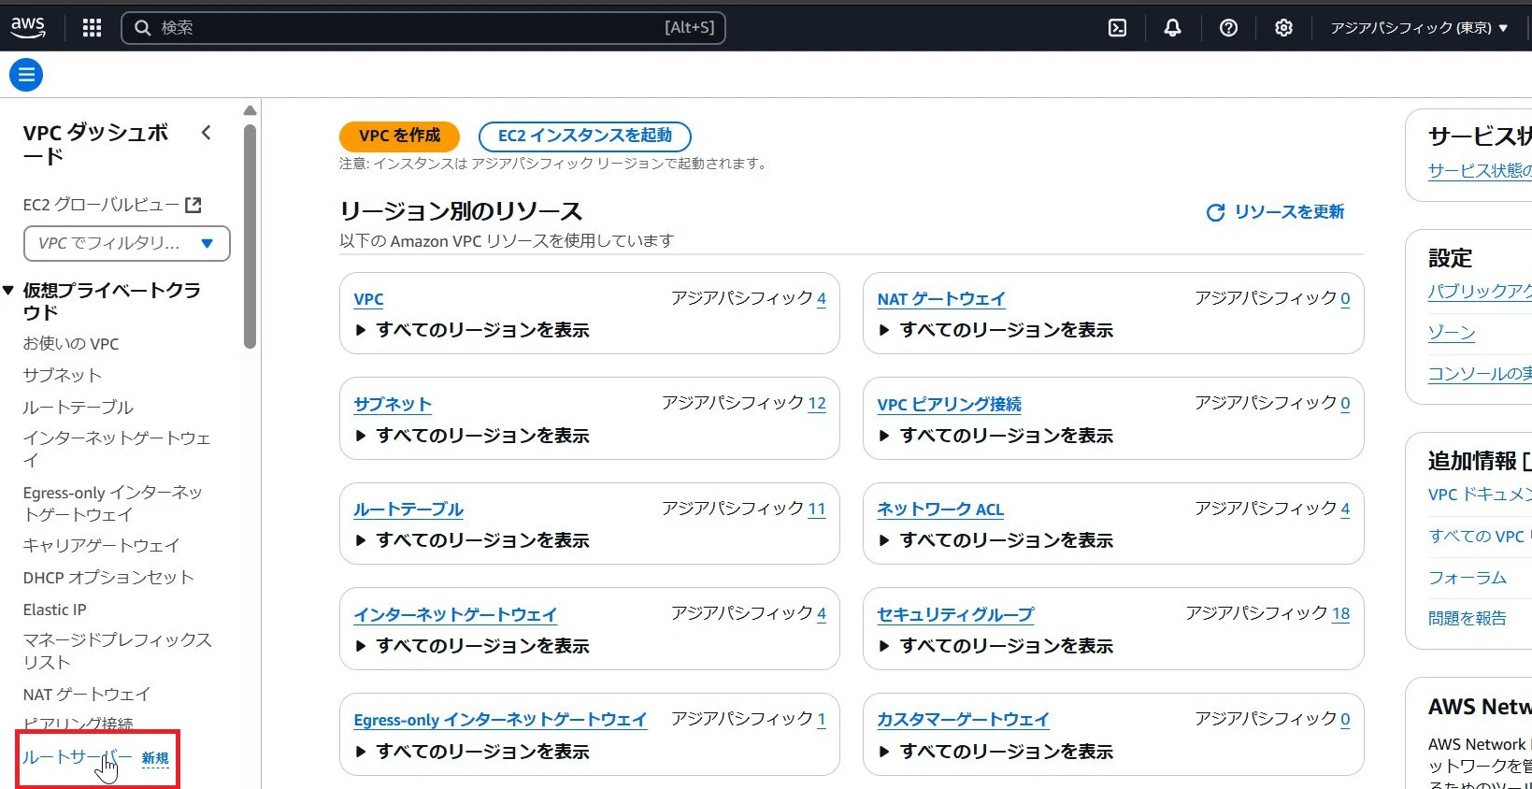Open the セキュリティグループ card link
Viewport: 1532px width, 789px height.
tap(955, 615)
